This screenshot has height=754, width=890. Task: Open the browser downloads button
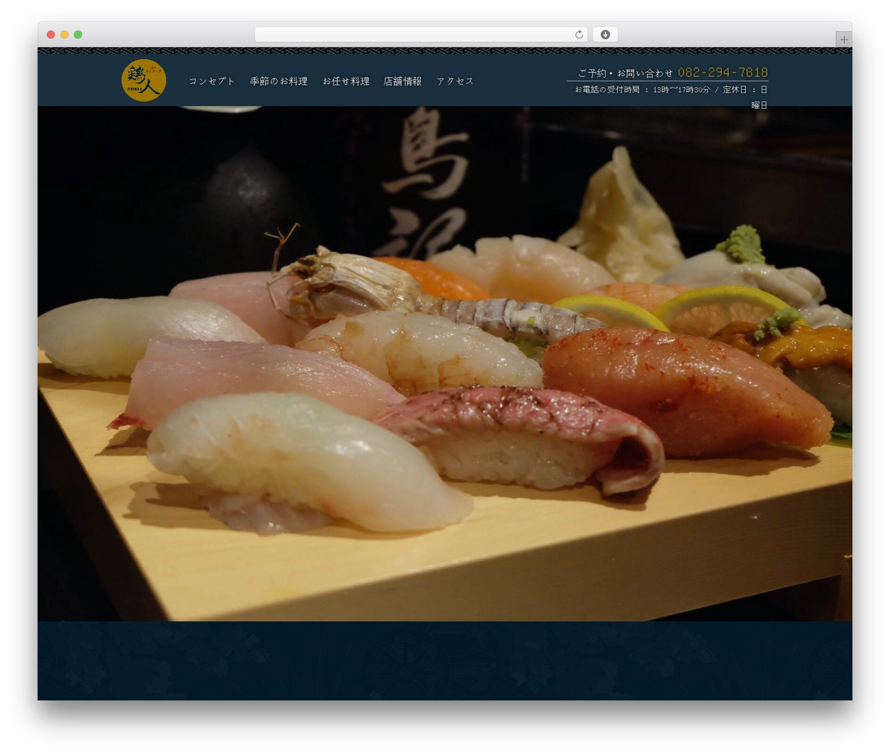[605, 35]
